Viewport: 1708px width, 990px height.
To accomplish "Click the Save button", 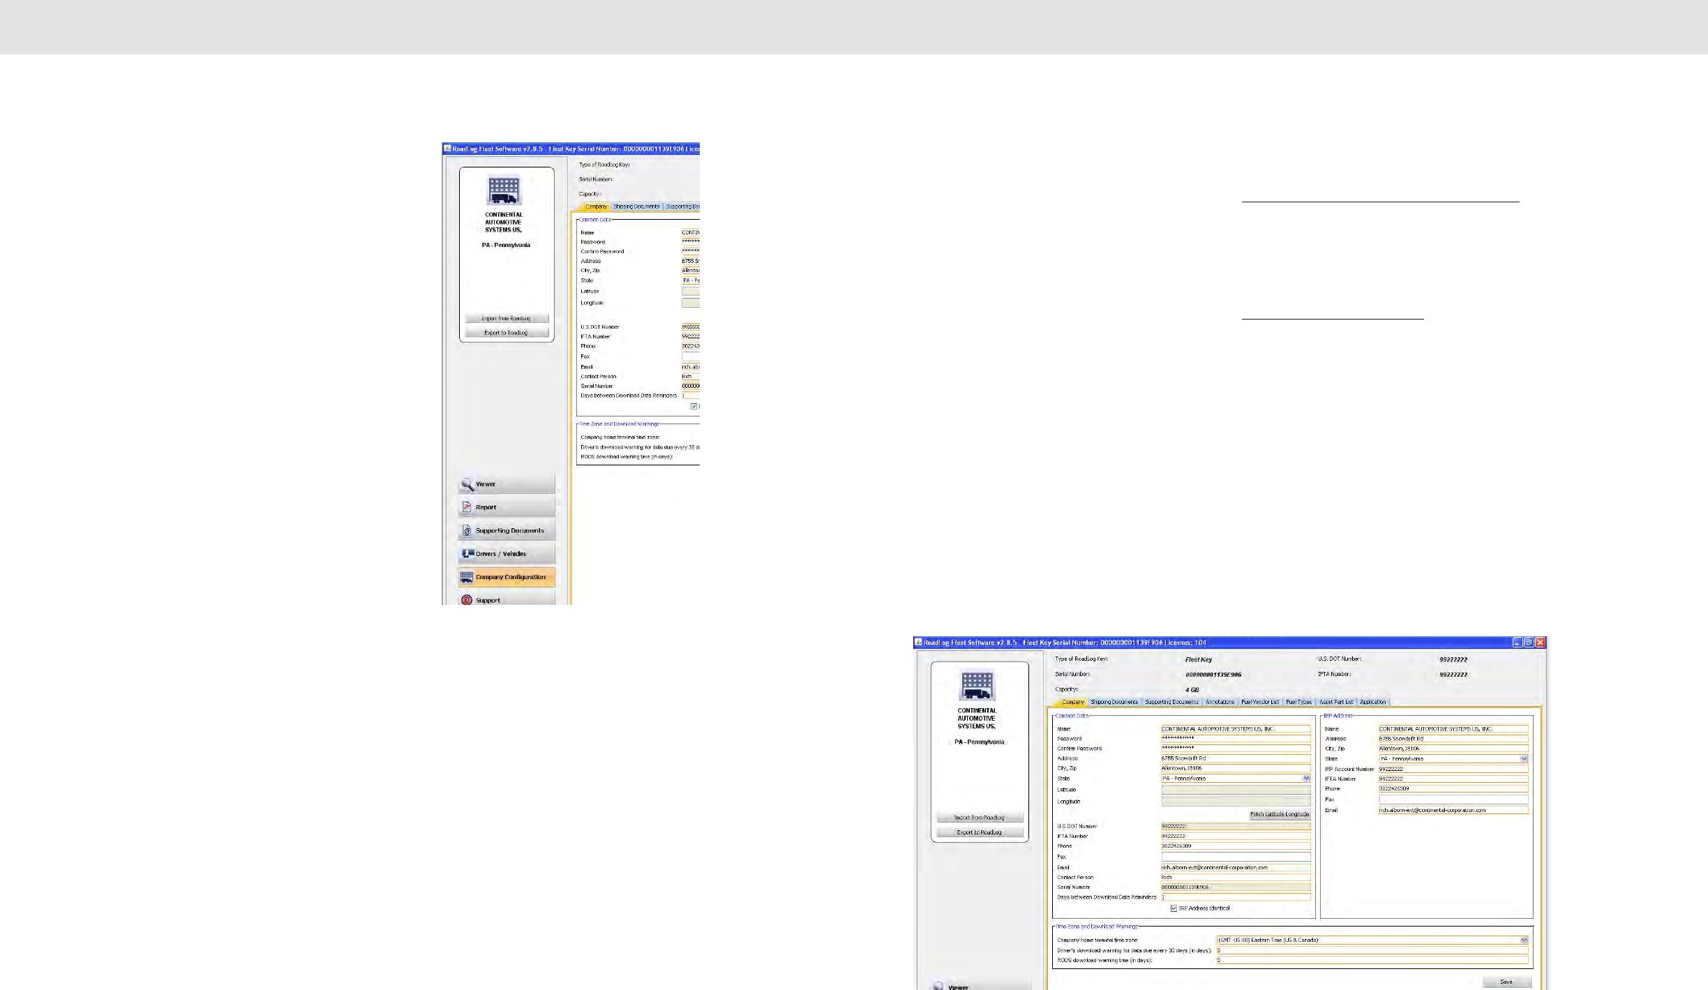I will (1506, 982).
